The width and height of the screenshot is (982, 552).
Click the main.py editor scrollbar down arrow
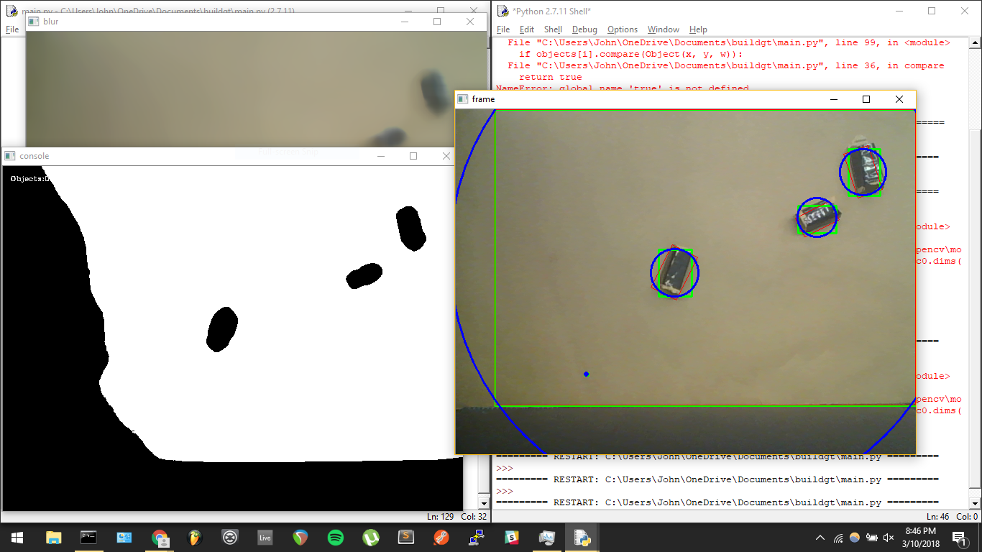tap(484, 504)
